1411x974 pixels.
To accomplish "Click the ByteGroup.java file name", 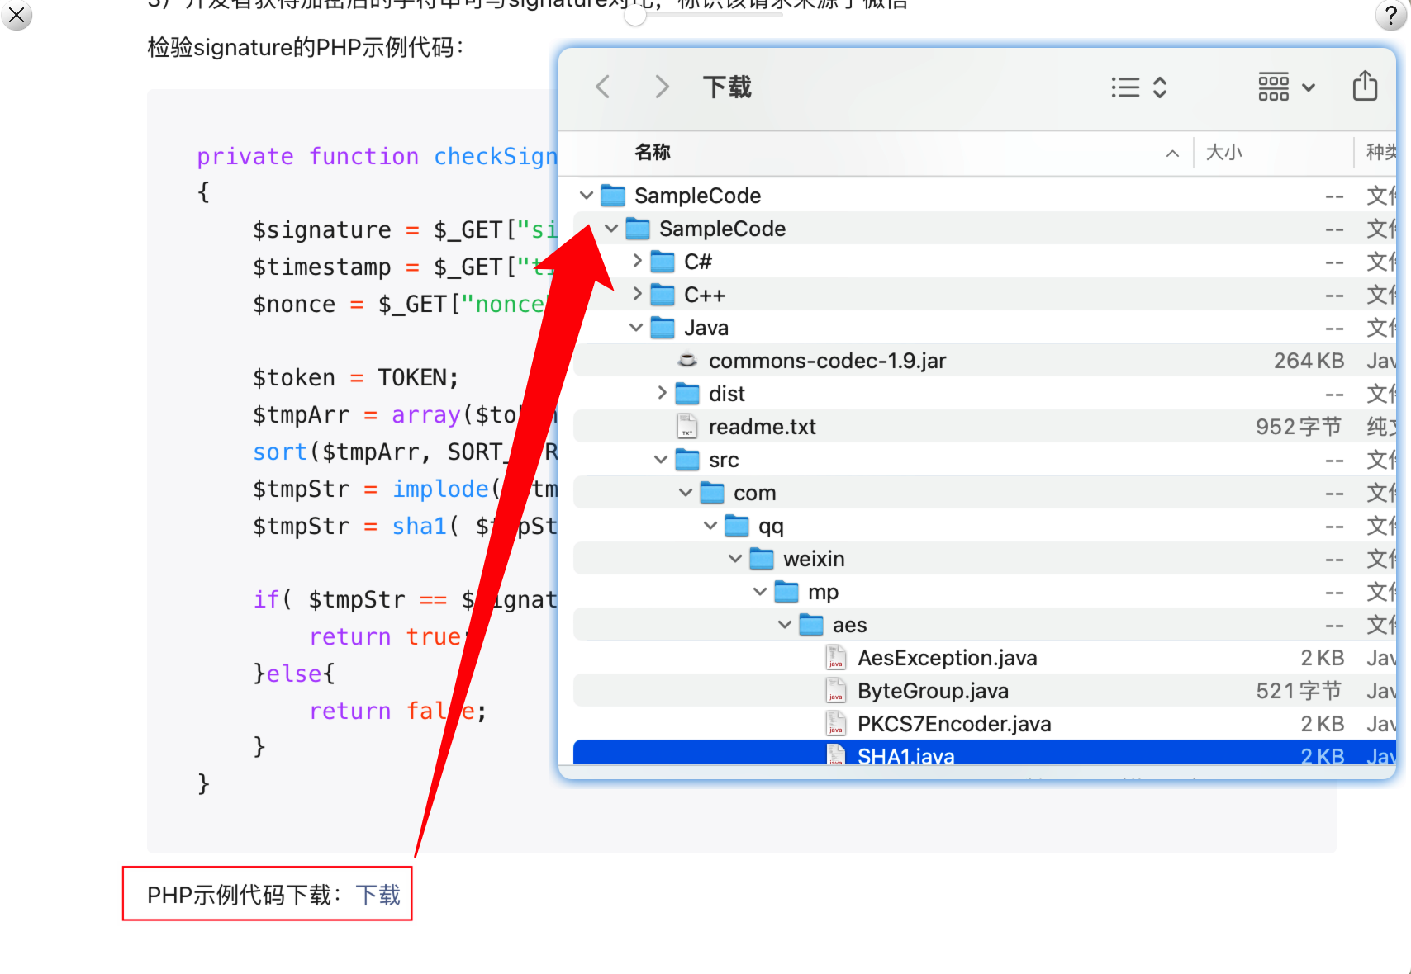I will 933,691.
